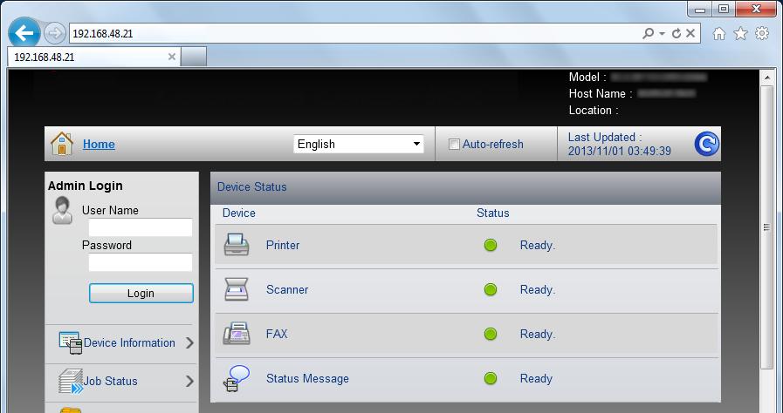Click the Login button
This screenshot has width=783, height=413.
tap(141, 293)
